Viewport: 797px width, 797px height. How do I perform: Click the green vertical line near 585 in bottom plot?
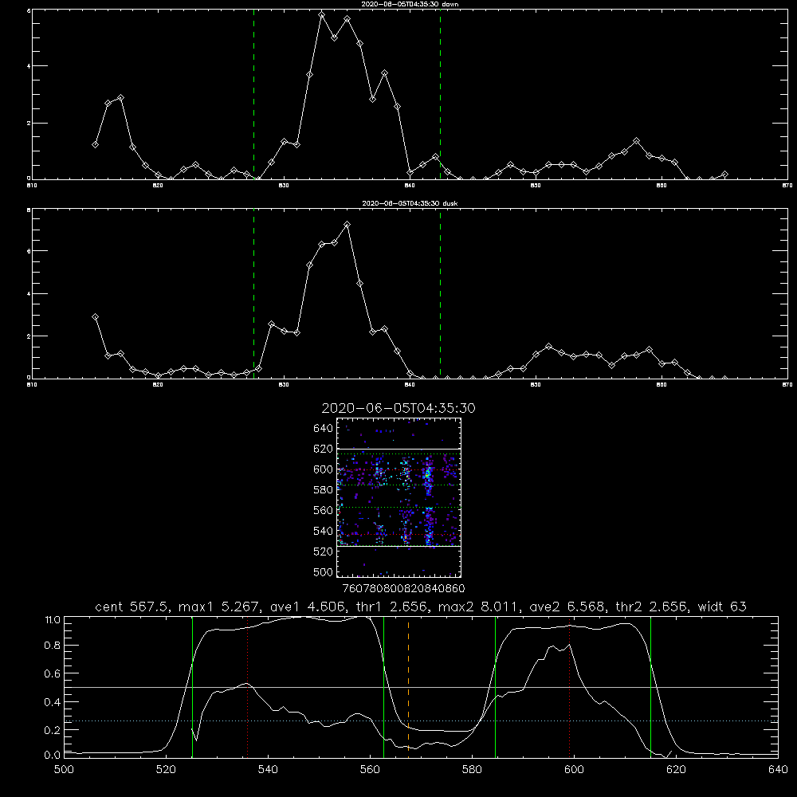click(495, 686)
